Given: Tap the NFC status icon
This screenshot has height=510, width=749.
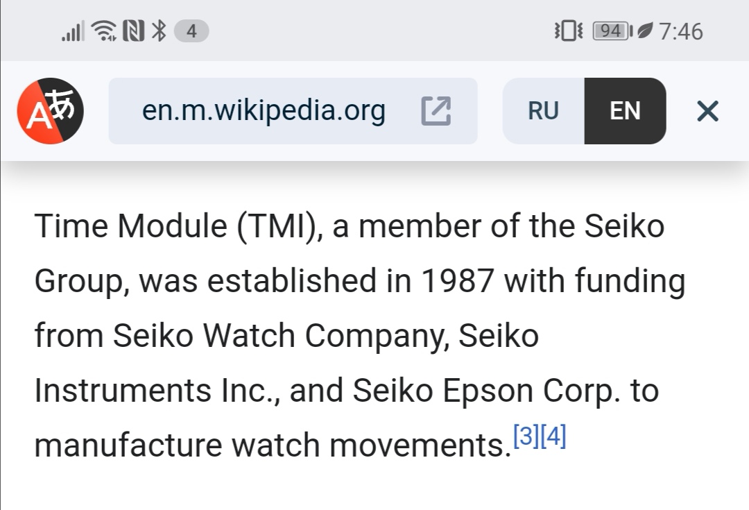Looking at the screenshot, I should 133,31.
